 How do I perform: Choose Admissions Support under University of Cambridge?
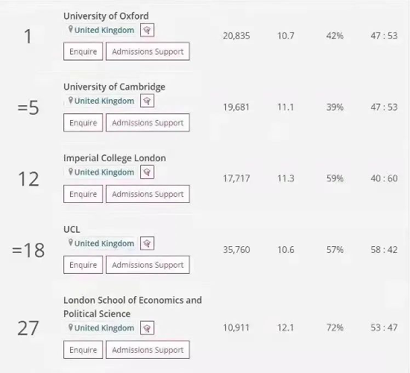148,122
